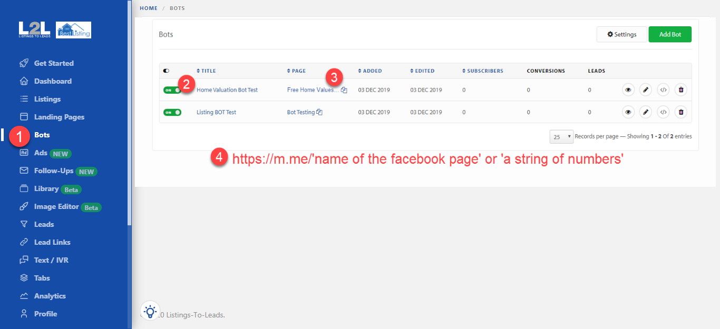Click the trash icon for Listing BOT Test
The height and width of the screenshot is (329, 720).
(681, 112)
